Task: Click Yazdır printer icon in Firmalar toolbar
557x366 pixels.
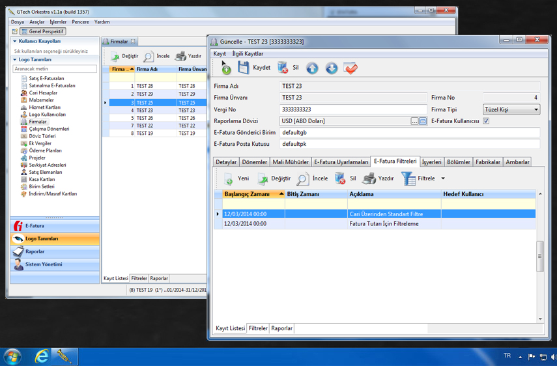Action: 181,56
